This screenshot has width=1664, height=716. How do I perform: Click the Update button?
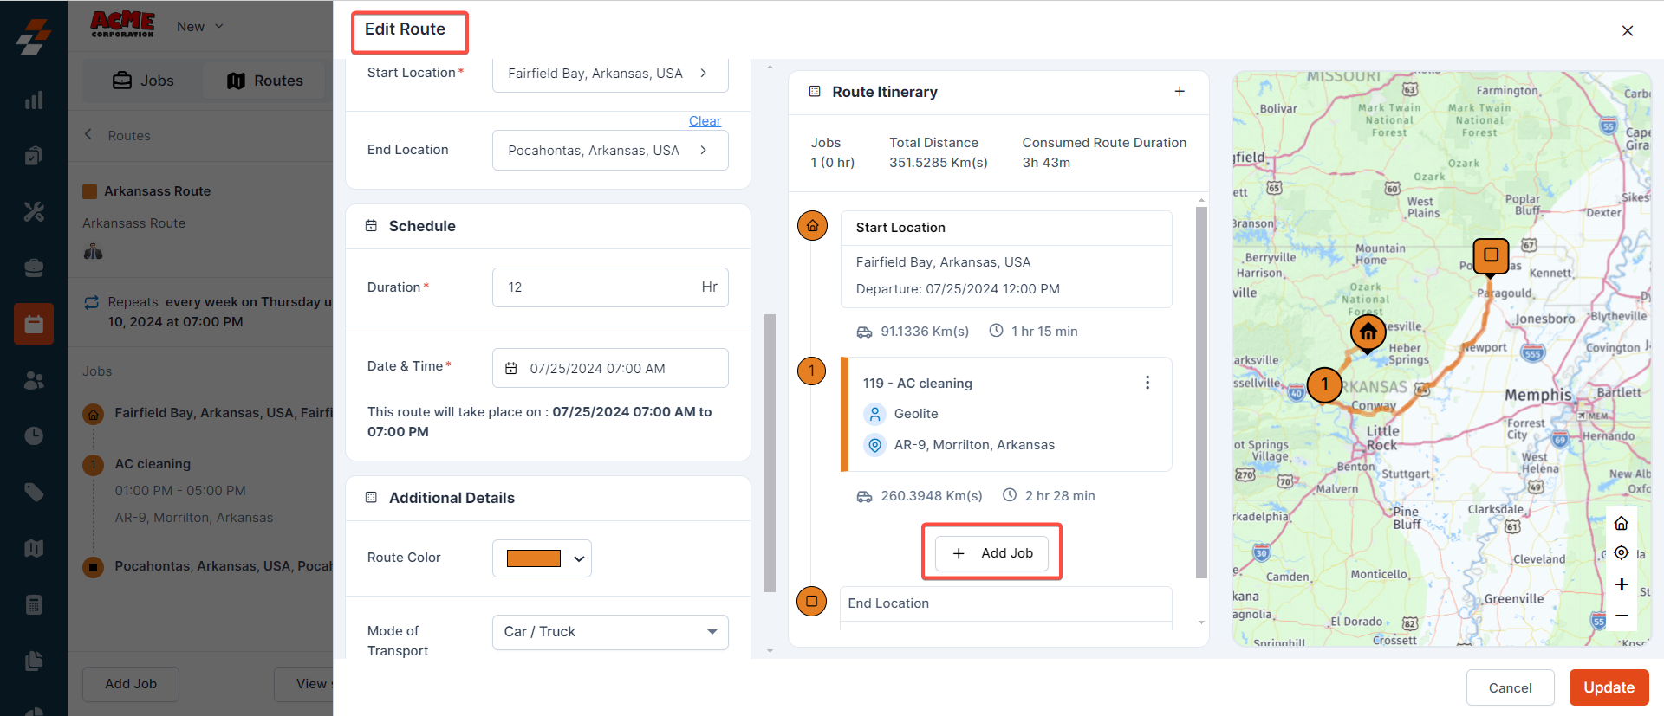(x=1609, y=687)
